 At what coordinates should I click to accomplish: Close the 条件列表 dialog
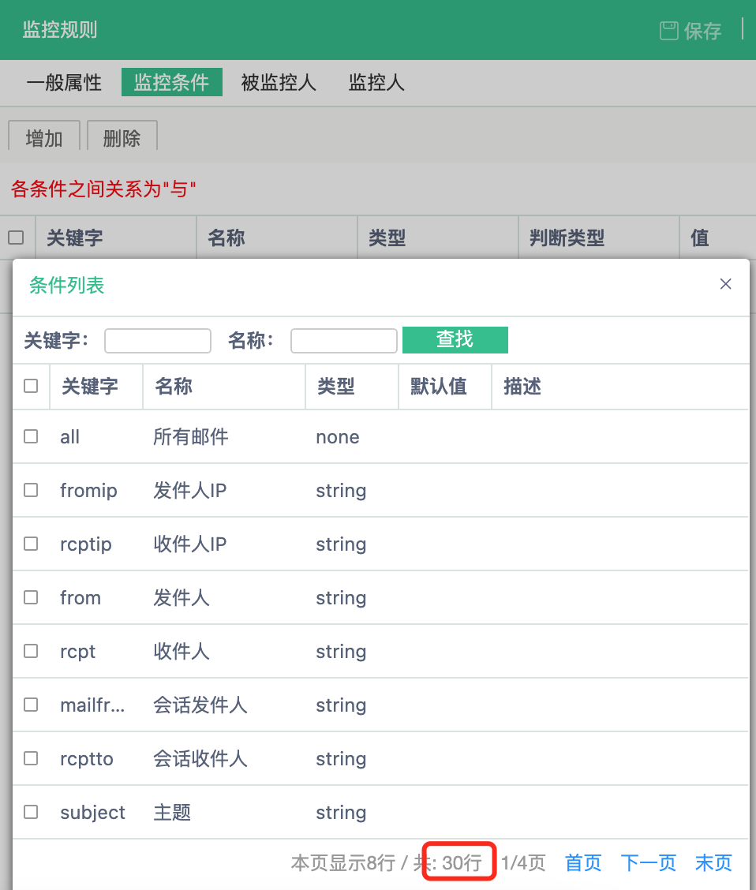[726, 284]
